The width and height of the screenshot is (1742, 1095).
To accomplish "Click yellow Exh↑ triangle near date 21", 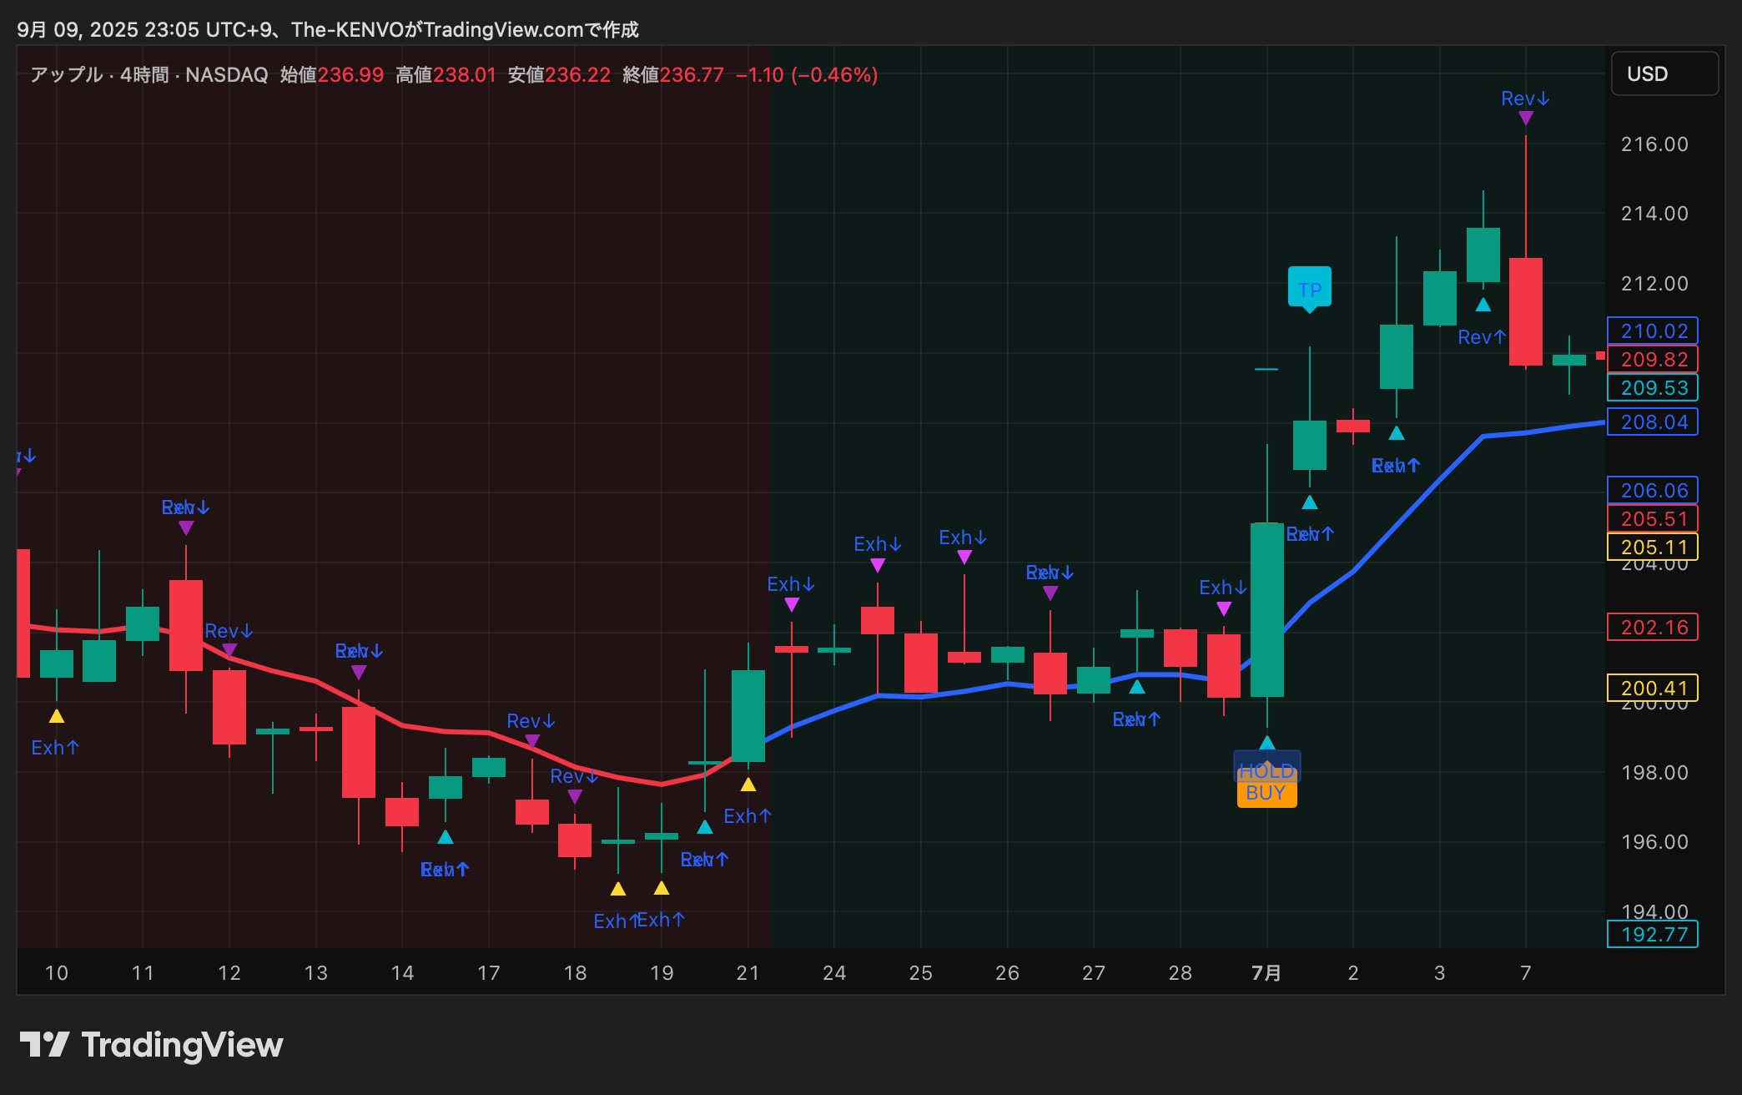I will pos(748,785).
